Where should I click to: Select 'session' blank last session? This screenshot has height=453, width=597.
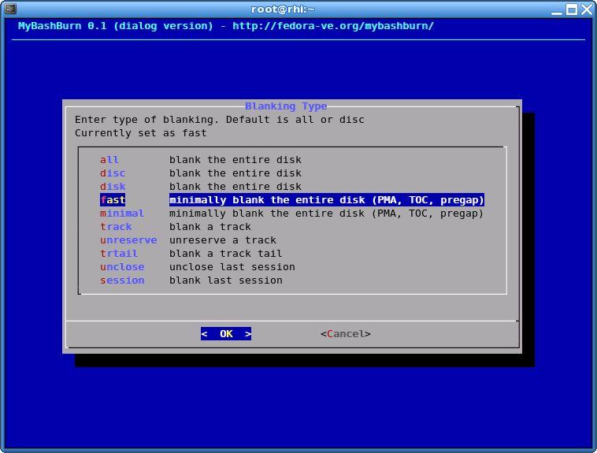[122, 280]
